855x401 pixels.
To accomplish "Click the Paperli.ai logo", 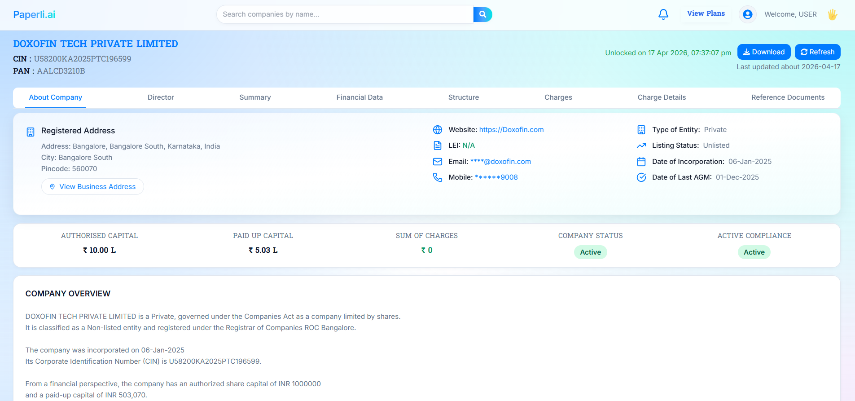I will [x=34, y=14].
